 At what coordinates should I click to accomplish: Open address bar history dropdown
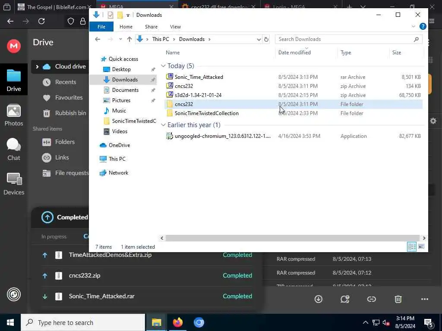click(259, 39)
